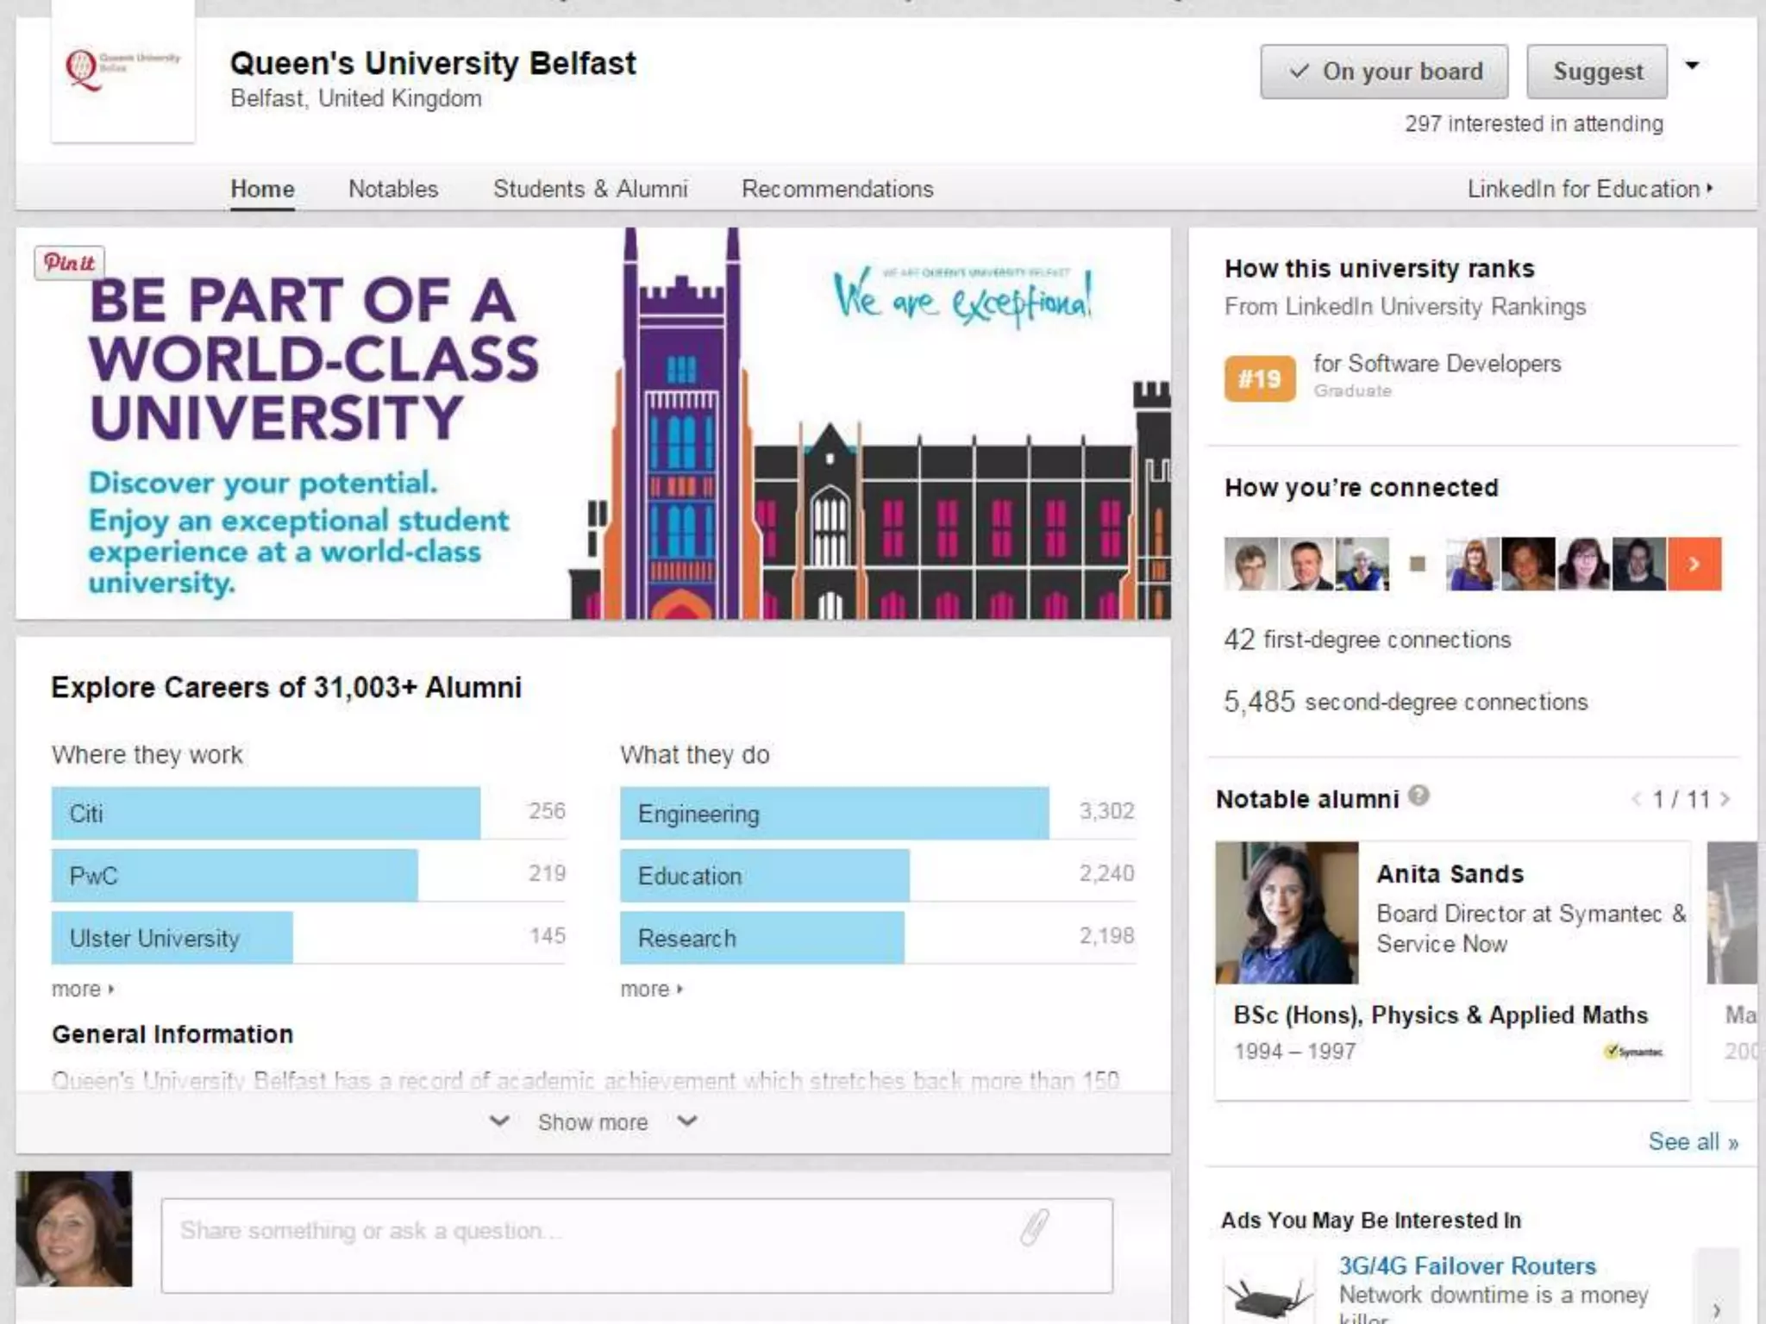Click the Suggest button
Image resolution: width=1766 pixels, height=1324 pixels.
(1597, 72)
